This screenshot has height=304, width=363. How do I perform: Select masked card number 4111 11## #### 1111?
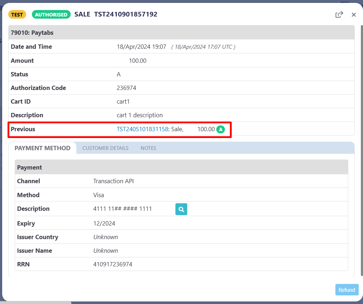pyautogui.click(x=122, y=209)
